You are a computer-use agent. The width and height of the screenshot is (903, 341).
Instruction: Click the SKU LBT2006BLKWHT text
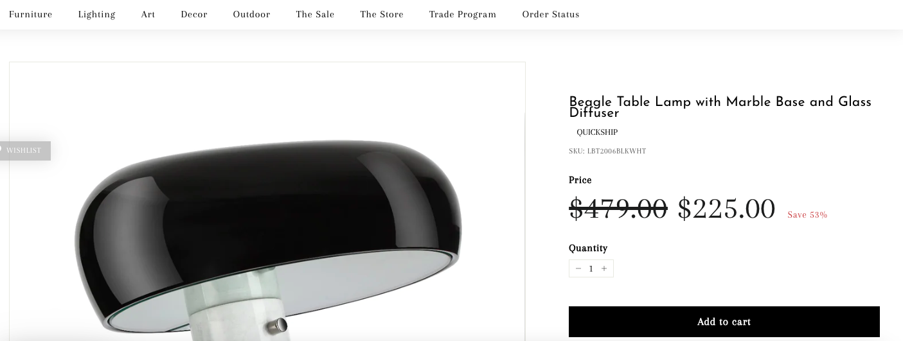coord(607,152)
